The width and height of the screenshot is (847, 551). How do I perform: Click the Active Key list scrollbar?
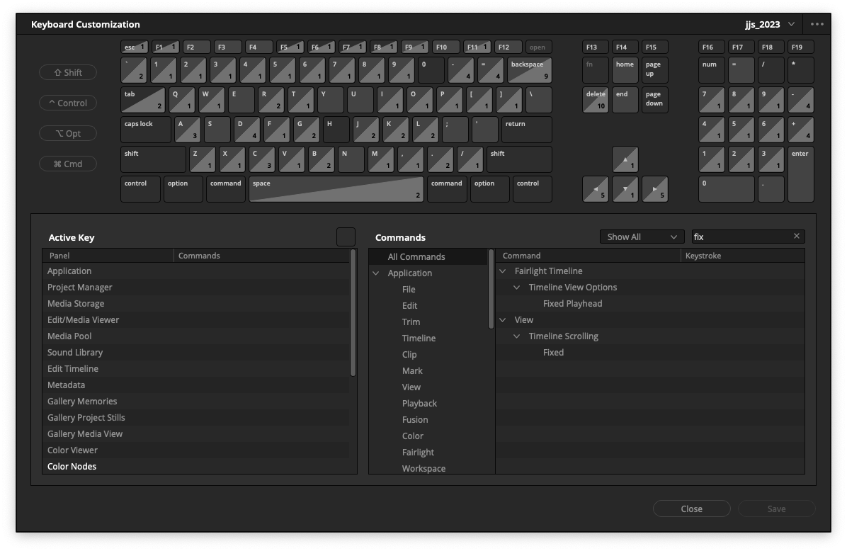pyautogui.click(x=353, y=312)
